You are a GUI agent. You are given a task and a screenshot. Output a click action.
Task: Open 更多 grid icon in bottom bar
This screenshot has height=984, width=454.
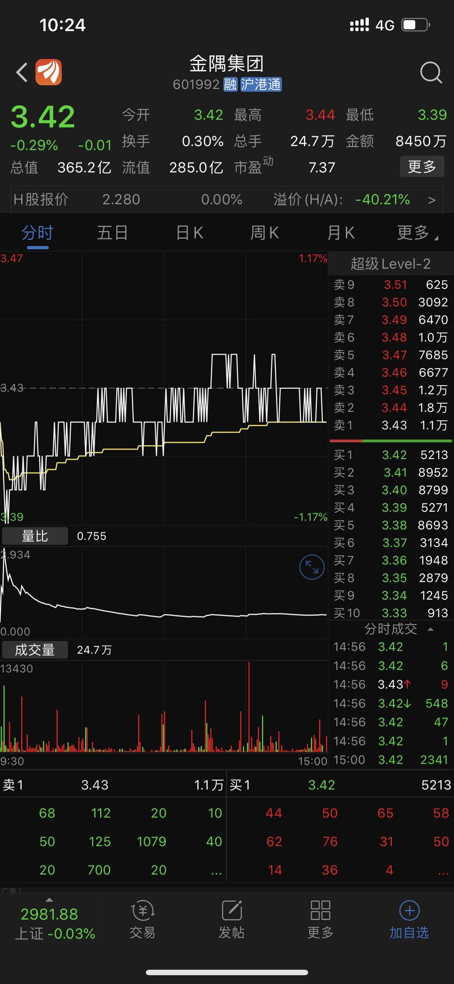pyautogui.click(x=321, y=920)
